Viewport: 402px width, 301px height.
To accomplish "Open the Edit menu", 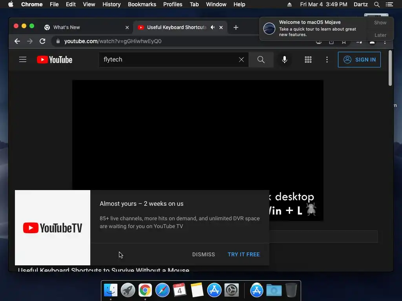I will [x=71, y=4].
